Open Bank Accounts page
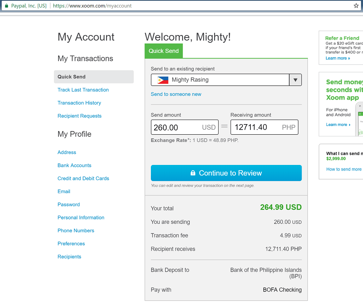Image resolution: width=363 pixels, height=304 pixels. click(x=74, y=165)
